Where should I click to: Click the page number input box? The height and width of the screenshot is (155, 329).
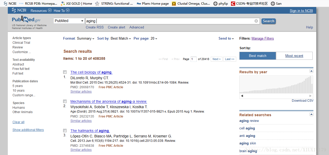pos(194,59)
